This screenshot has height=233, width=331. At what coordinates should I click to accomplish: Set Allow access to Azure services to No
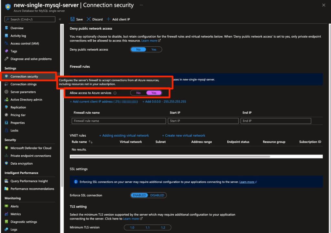pos(138,93)
